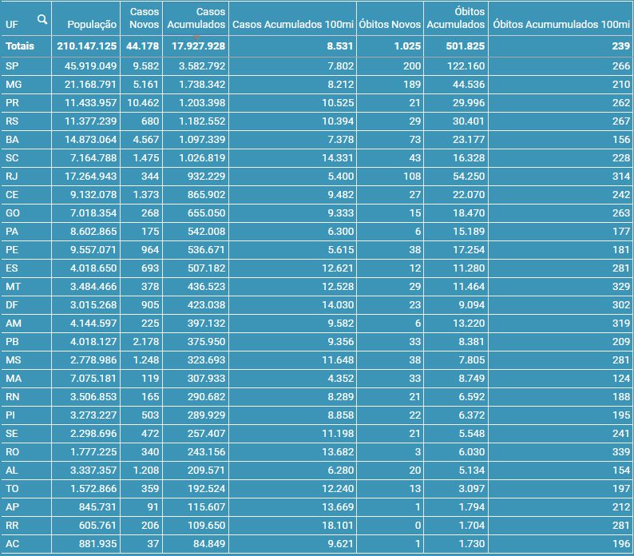Screen dimensions: 634x556
Task: Select the Totais row label
Action: tap(20, 46)
